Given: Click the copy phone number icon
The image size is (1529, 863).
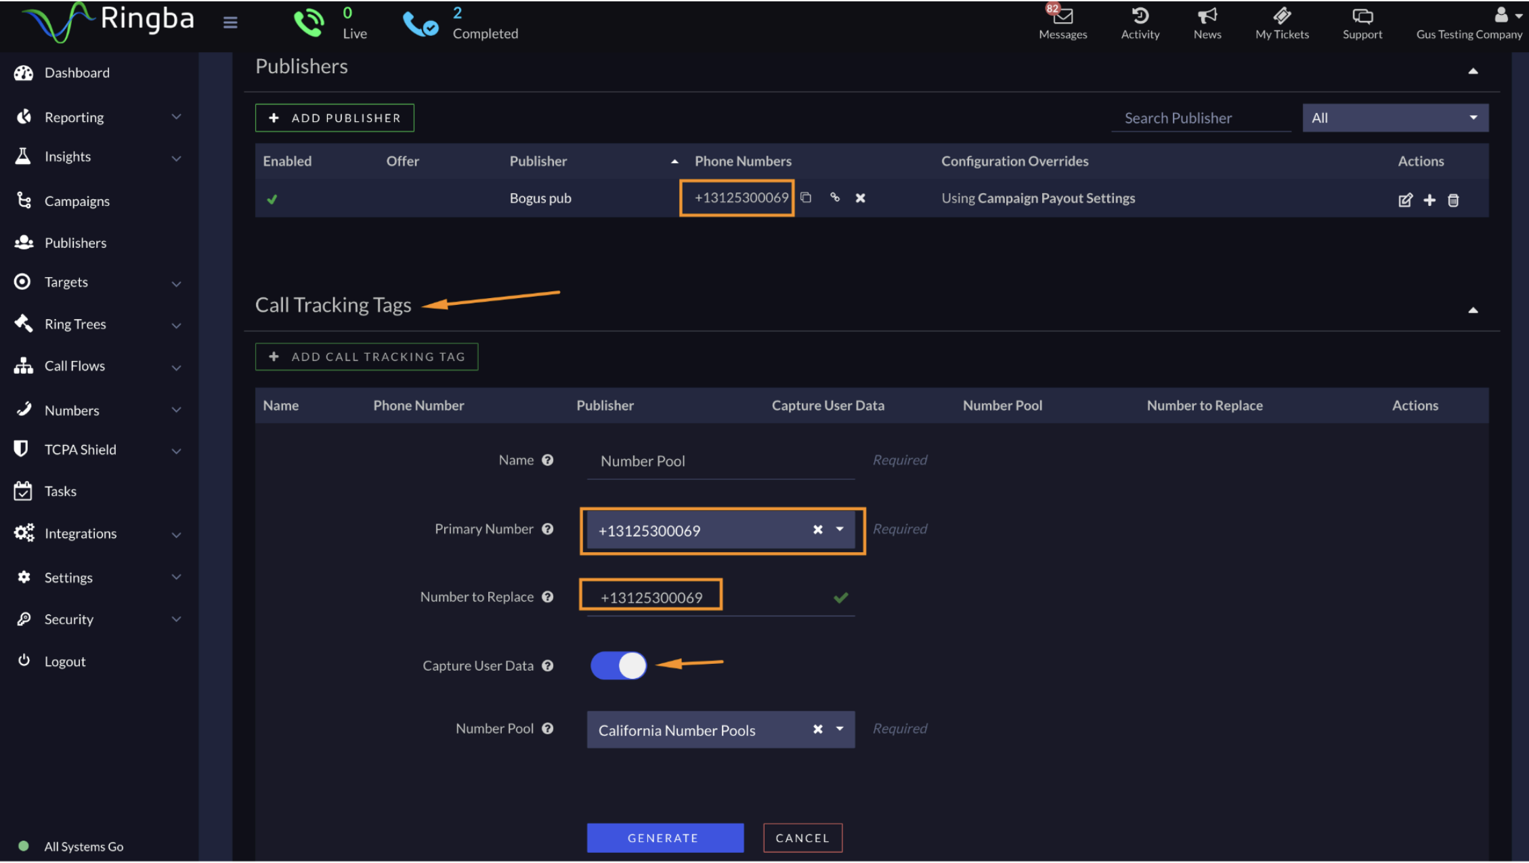Looking at the screenshot, I should coord(805,198).
